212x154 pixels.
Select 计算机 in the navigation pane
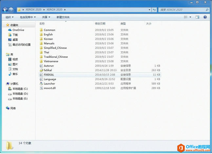[x=14, y=84]
